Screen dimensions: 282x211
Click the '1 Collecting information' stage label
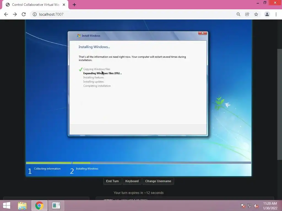(44, 170)
